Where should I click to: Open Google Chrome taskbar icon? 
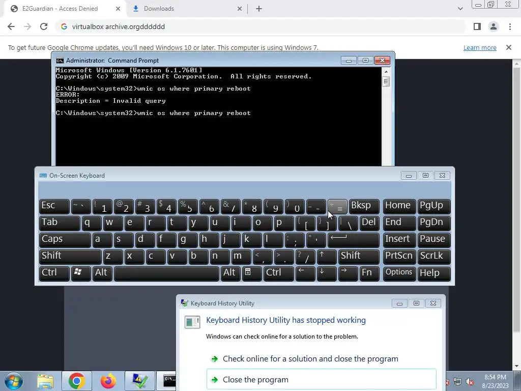coord(77,381)
